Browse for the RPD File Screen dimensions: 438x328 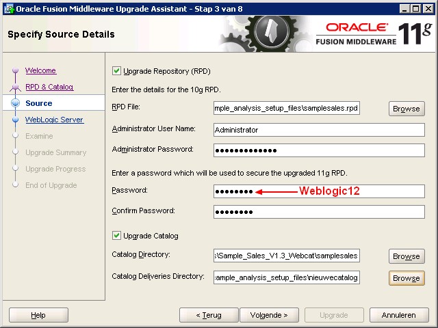pyautogui.click(x=407, y=109)
